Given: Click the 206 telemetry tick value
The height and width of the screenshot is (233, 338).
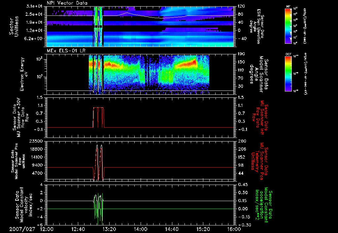Looking at the screenshot, I should click(241, 149).
